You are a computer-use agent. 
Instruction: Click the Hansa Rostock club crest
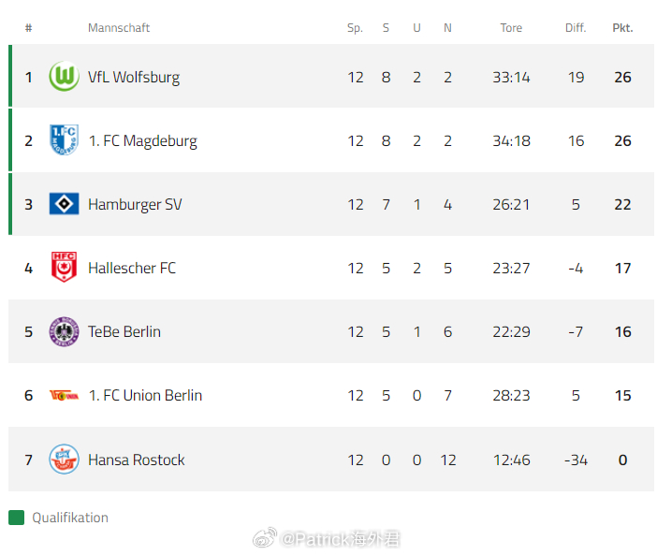64,460
